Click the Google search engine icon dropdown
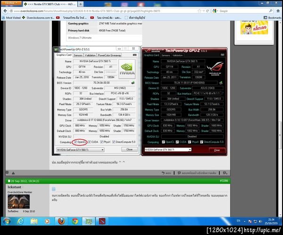Screen dimensions: 283x235 click(x=215, y=11)
